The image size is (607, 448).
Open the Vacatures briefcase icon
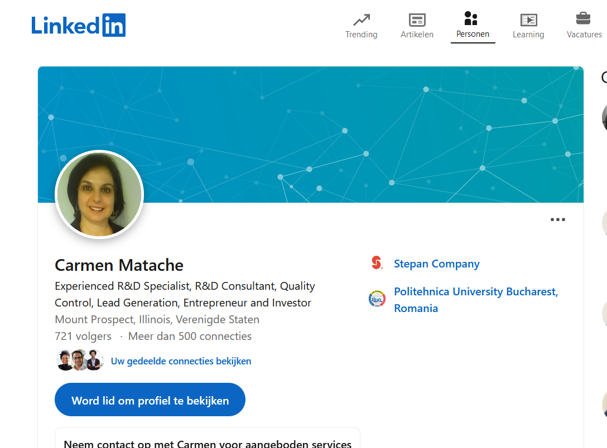click(583, 18)
